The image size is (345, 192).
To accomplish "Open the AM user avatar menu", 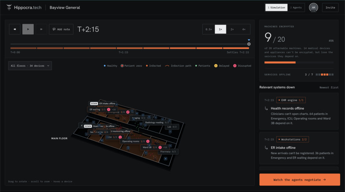I will pos(313,7).
